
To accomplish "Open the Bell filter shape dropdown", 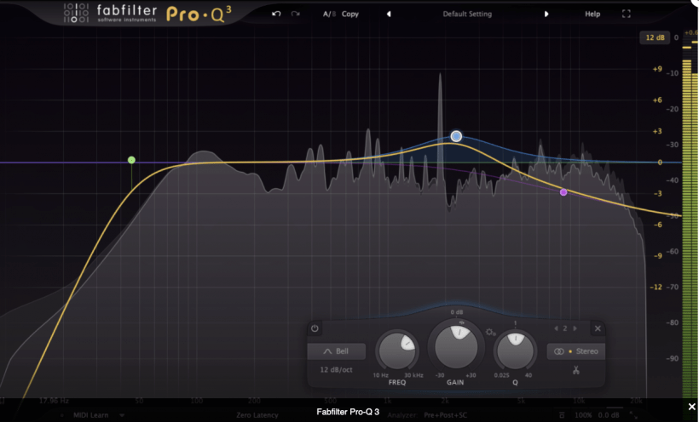I will [x=337, y=351].
